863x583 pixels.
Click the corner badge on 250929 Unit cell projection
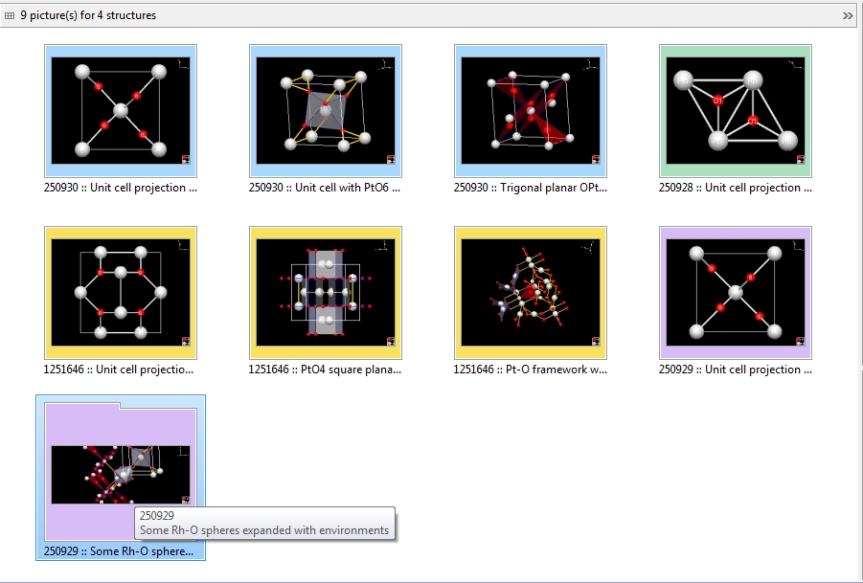click(x=801, y=341)
